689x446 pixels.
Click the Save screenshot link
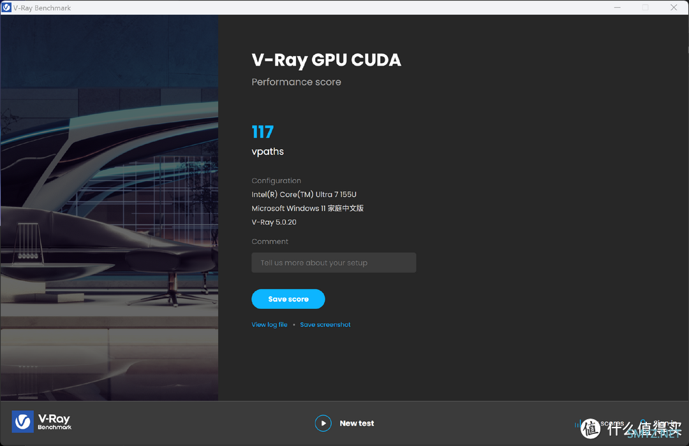[x=325, y=325]
